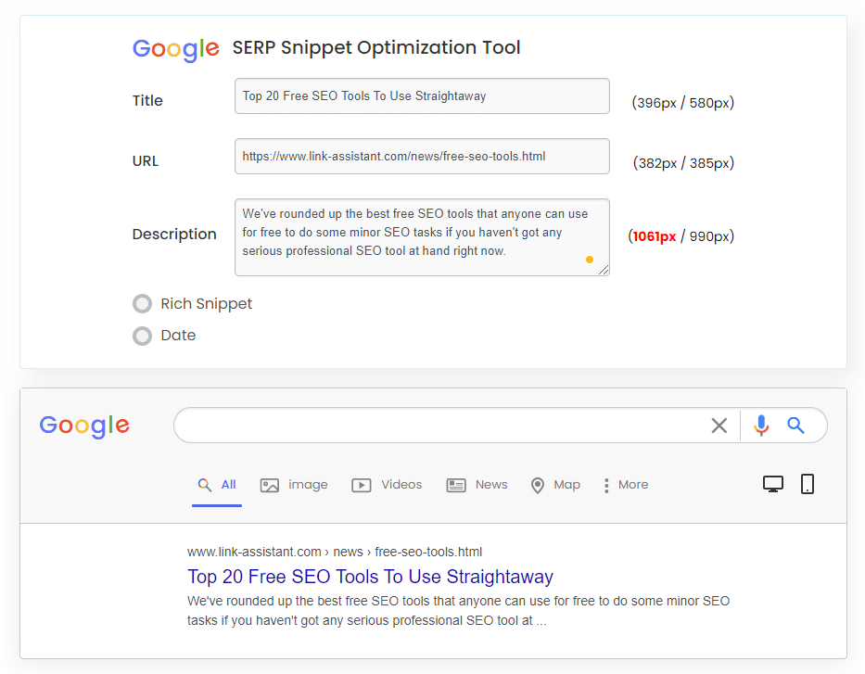Click the URL input field
Viewport: 865px width, 674px height.
point(422,156)
